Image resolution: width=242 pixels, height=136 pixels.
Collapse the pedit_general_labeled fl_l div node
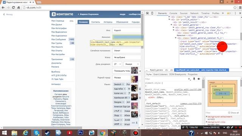tap(175, 38)
